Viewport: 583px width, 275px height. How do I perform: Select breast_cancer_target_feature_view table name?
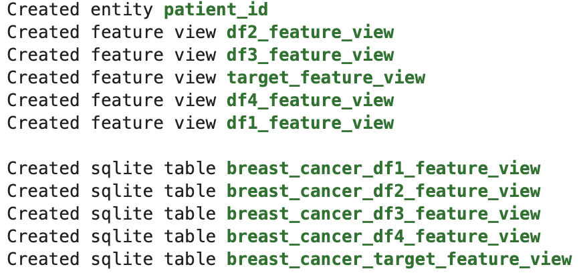tap(399, 259)
